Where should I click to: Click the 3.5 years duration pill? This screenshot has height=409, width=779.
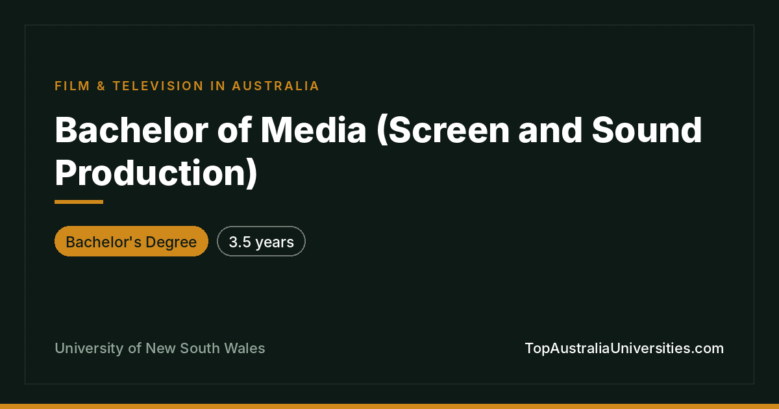click(x=261, y=242)
